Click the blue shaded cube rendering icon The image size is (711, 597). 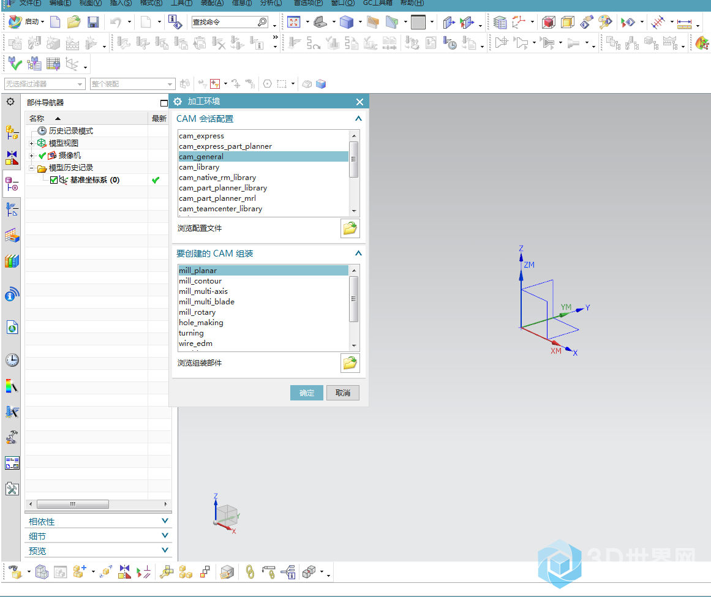tap(347, 22)
